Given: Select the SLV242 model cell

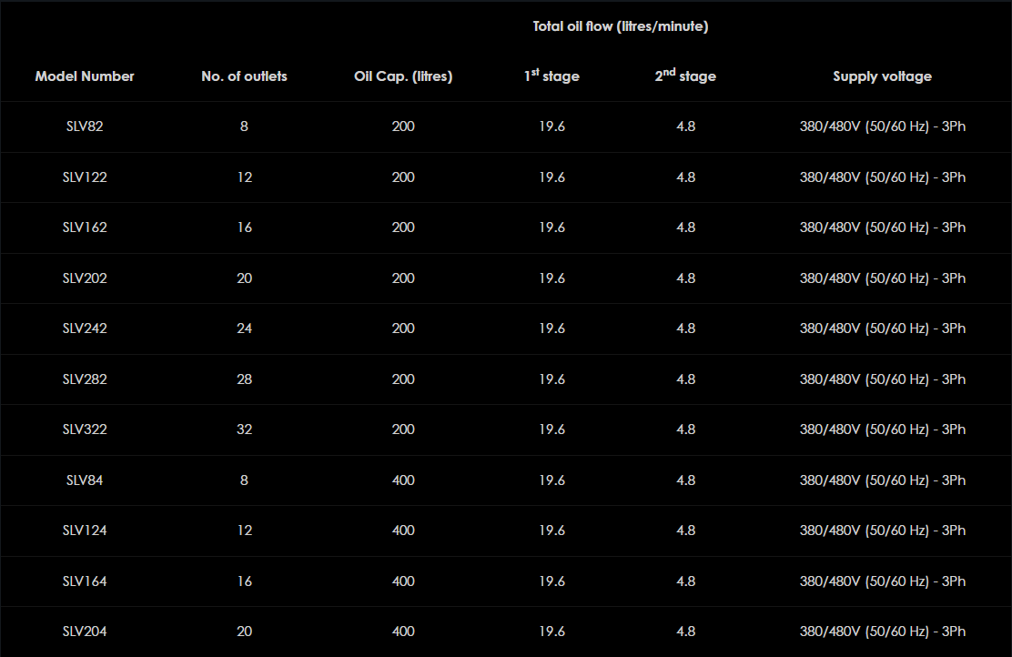Looking at the screenshot, I should click(85, 328).
